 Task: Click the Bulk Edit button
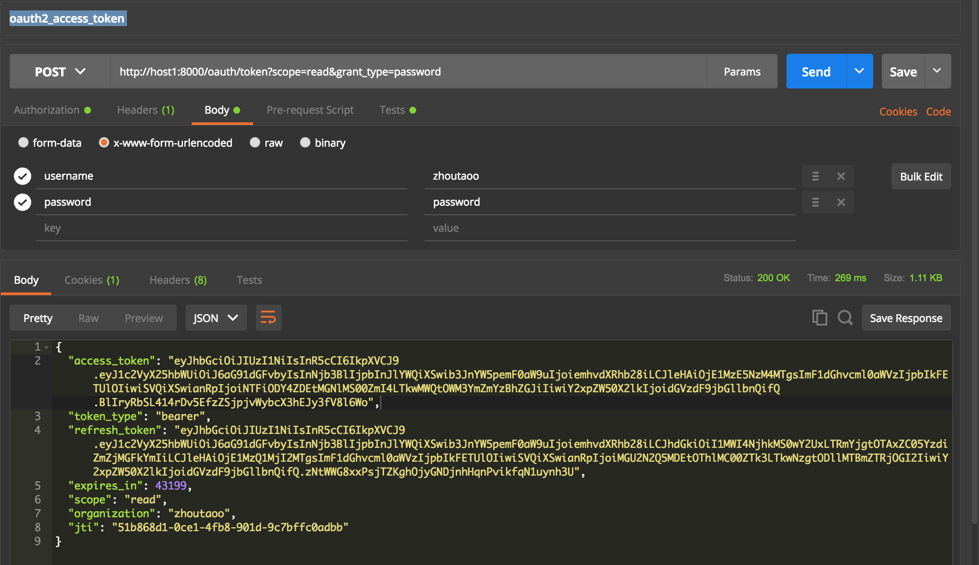point(921,177)
